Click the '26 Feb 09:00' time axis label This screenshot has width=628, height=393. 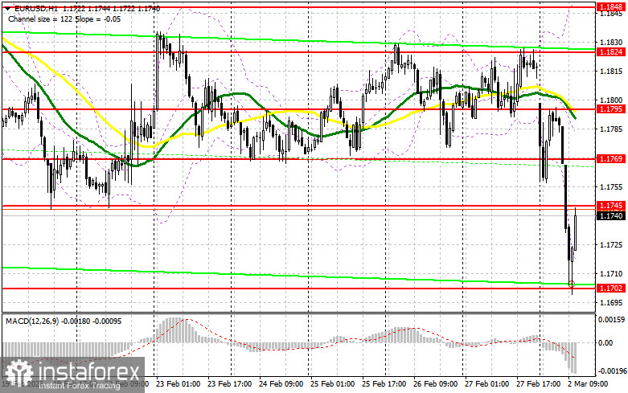[x=435, y=384]
